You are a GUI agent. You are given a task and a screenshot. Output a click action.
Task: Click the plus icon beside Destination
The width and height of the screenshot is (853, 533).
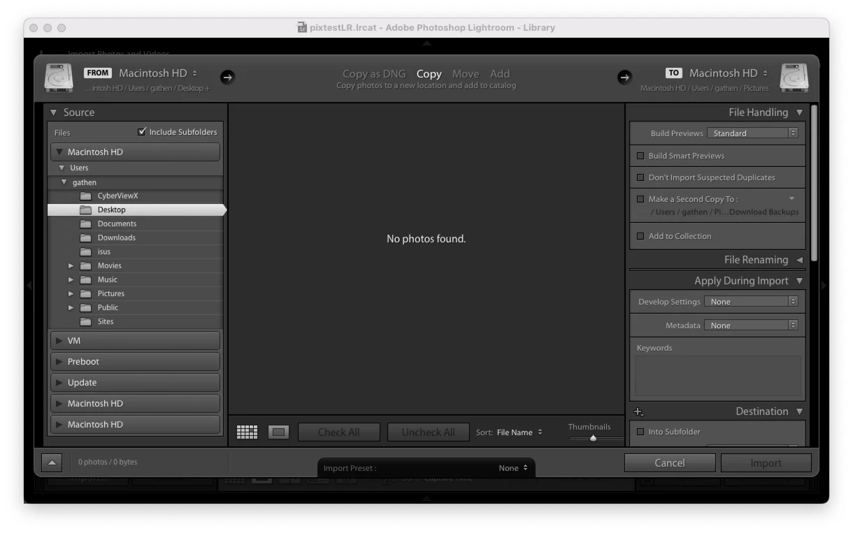[638, 412]
